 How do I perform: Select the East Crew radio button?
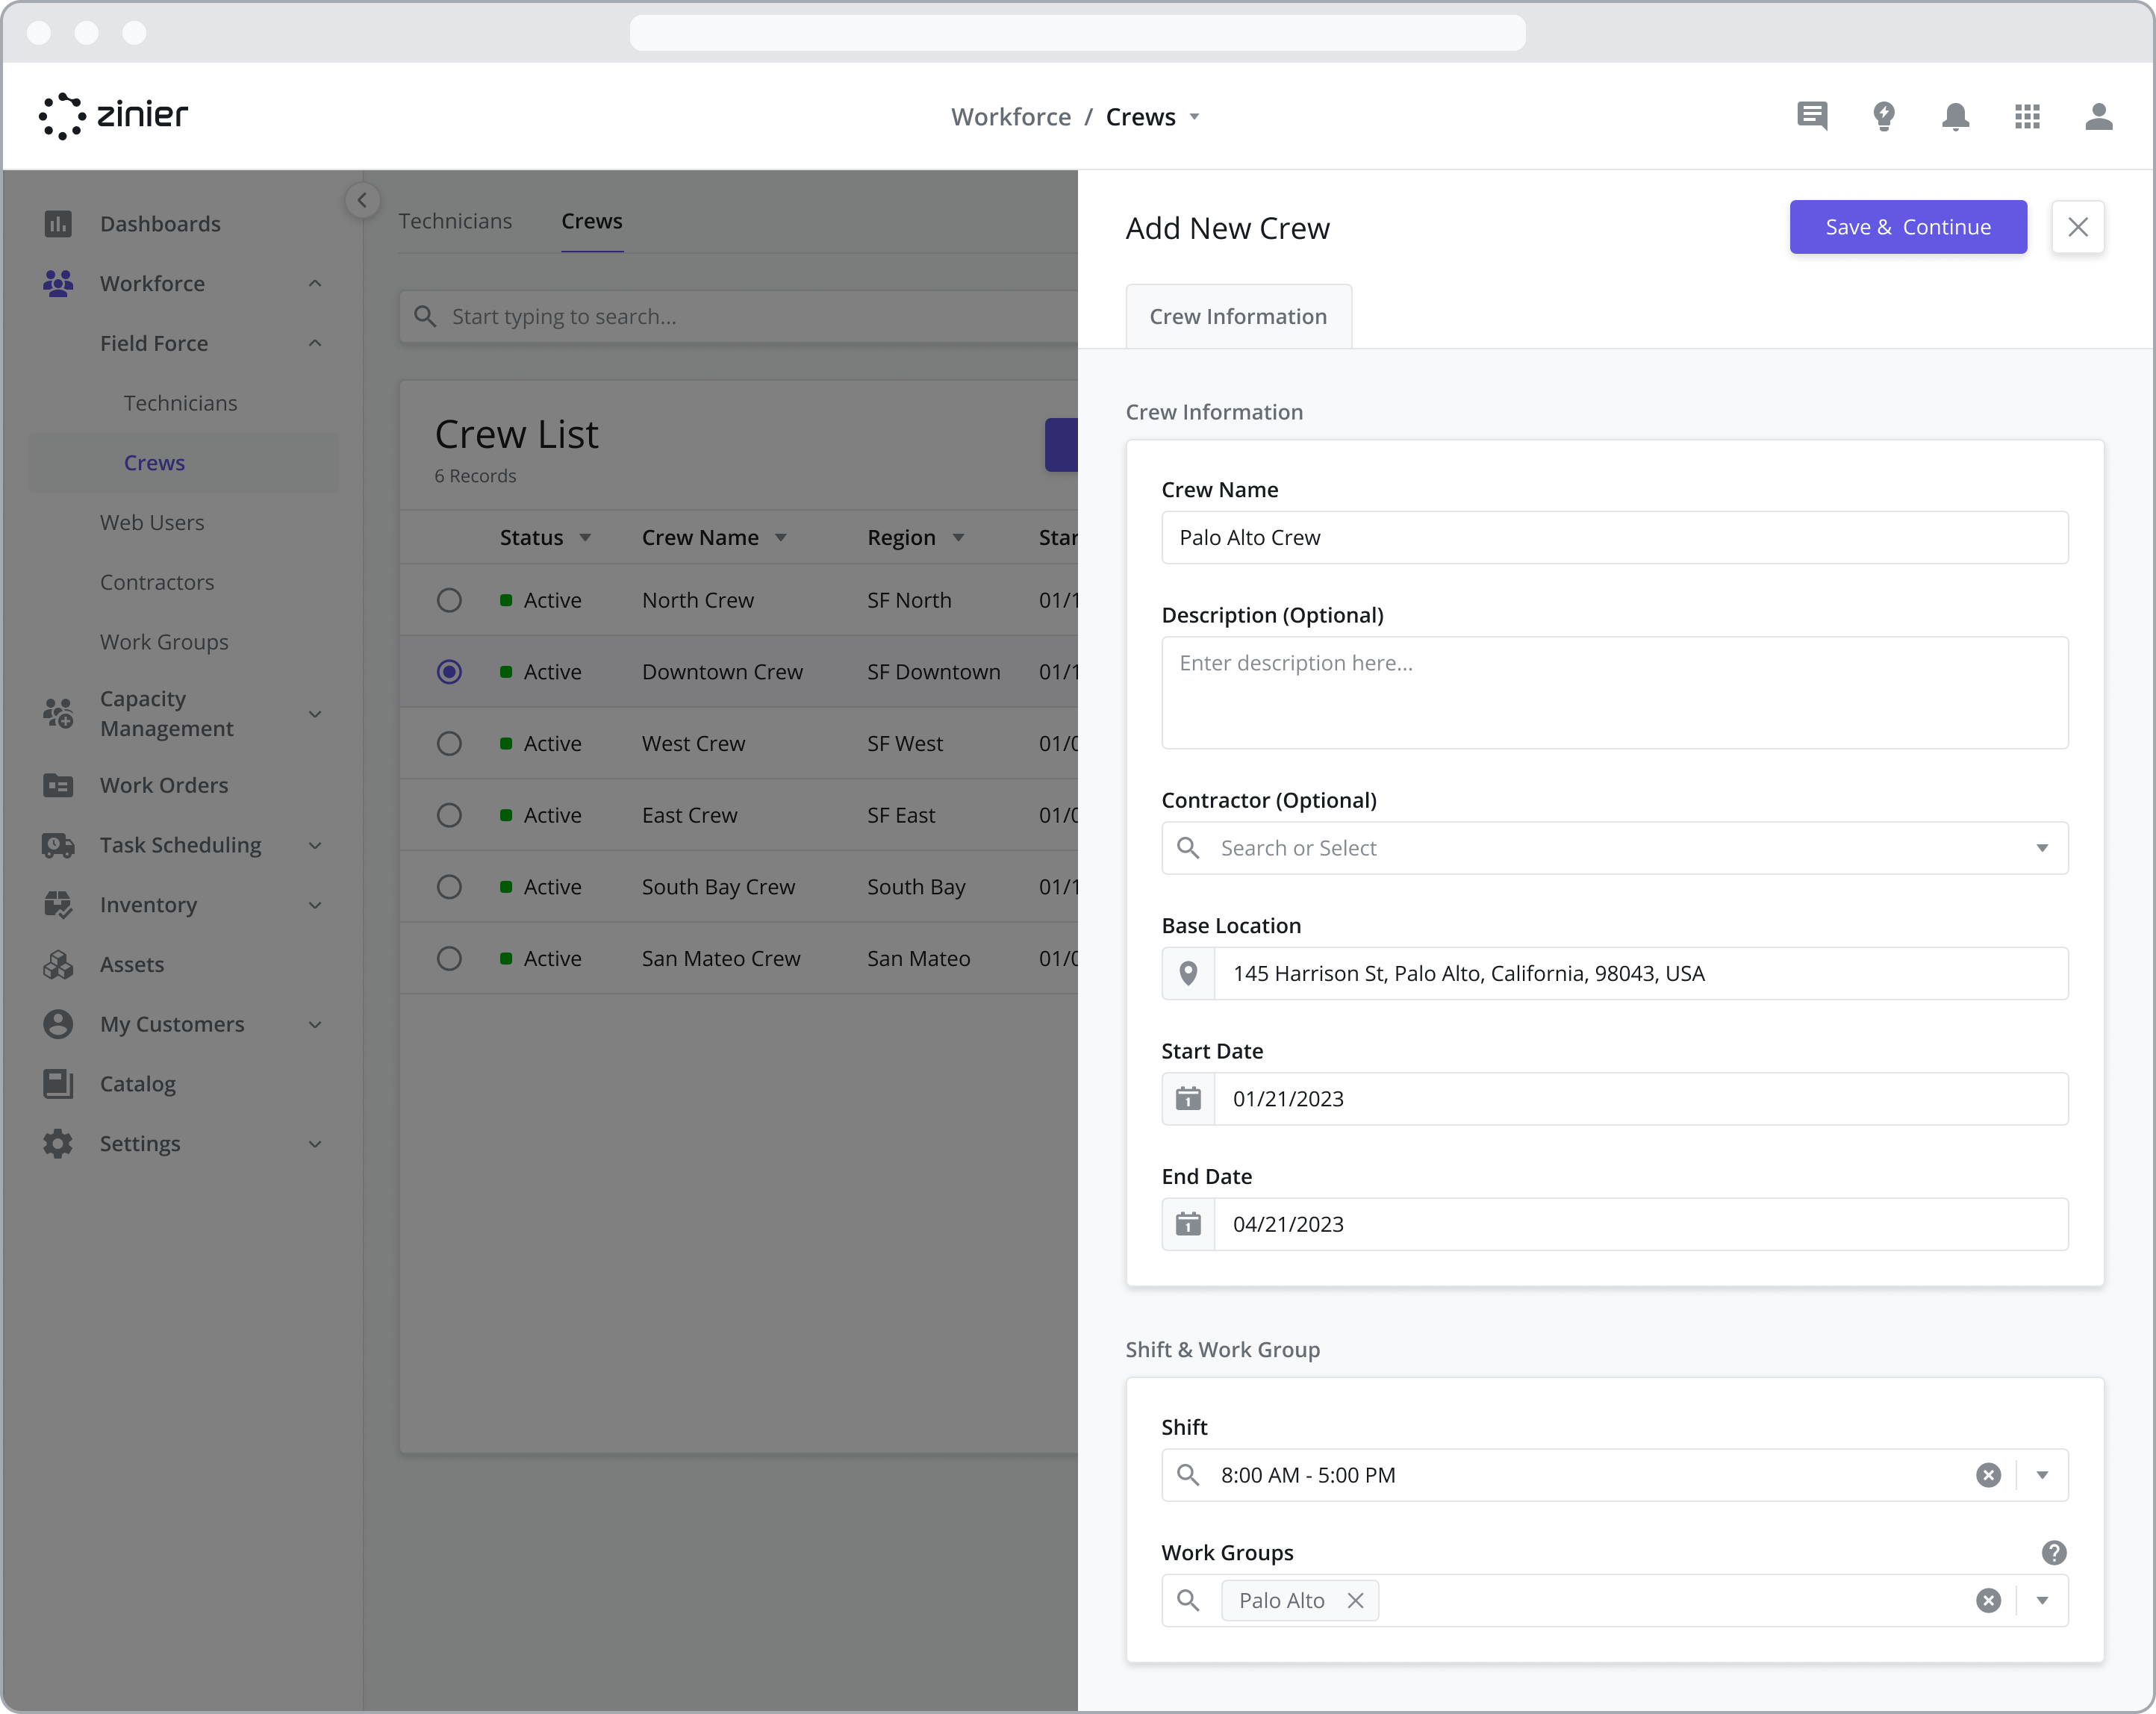coord(449,815)
